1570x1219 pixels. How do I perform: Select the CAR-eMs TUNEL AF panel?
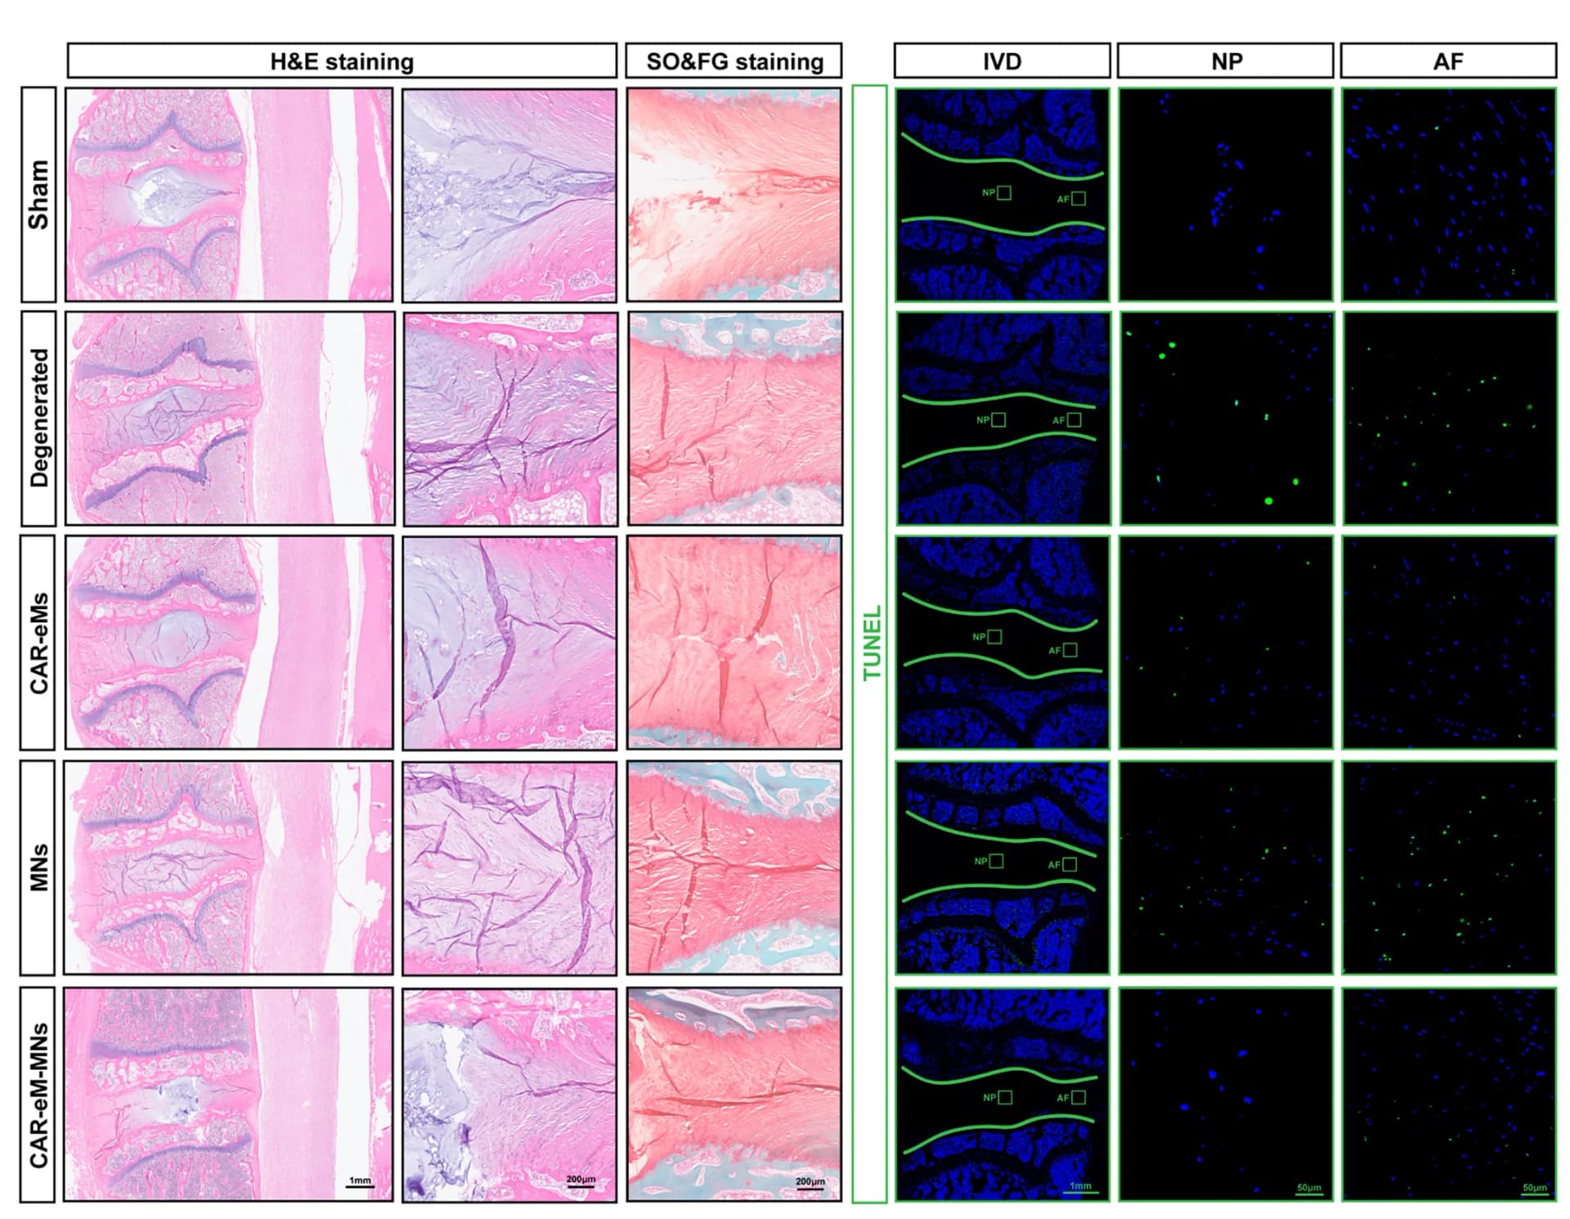[x=1449, y=643]
